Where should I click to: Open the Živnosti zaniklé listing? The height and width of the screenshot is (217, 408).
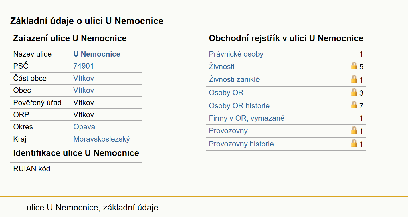234,79
